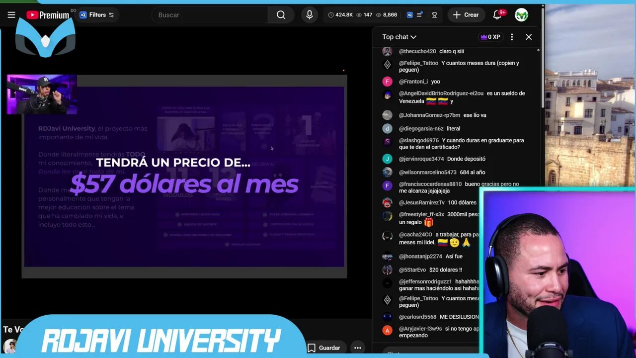Image resolution: width=636 pixels, height=358 pixels.
Task: Click username @wilsonmarcelino5473
Action: tap(428, 172)
